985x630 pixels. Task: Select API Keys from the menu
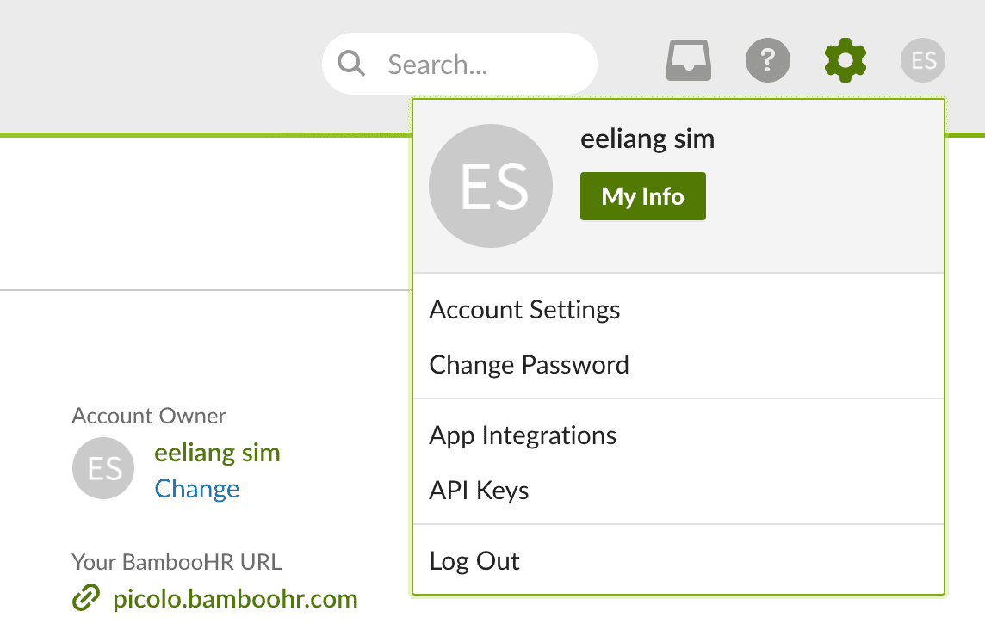coord(479,491)
